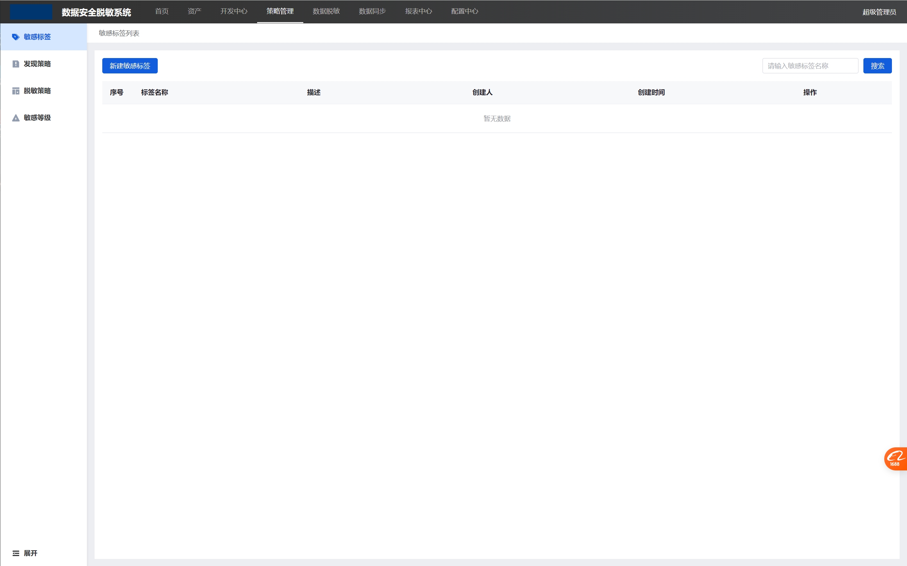The width and height of the screenshot is (907, 566).
Task: Click the 展开 sidebar toggle label
Action: point(31,553)
